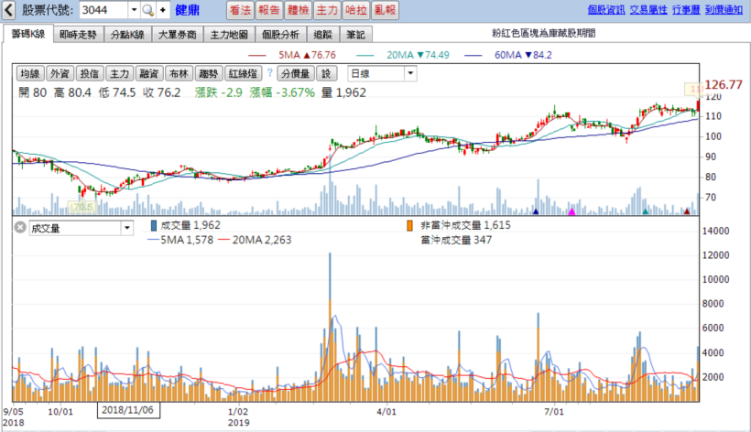Click the dark red triangle marker near the chart's right edge

coord(687,211)
